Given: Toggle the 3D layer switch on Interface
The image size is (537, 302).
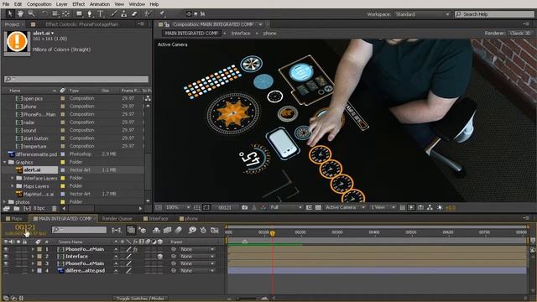Looking at the screenshot, I should point(160,257).
